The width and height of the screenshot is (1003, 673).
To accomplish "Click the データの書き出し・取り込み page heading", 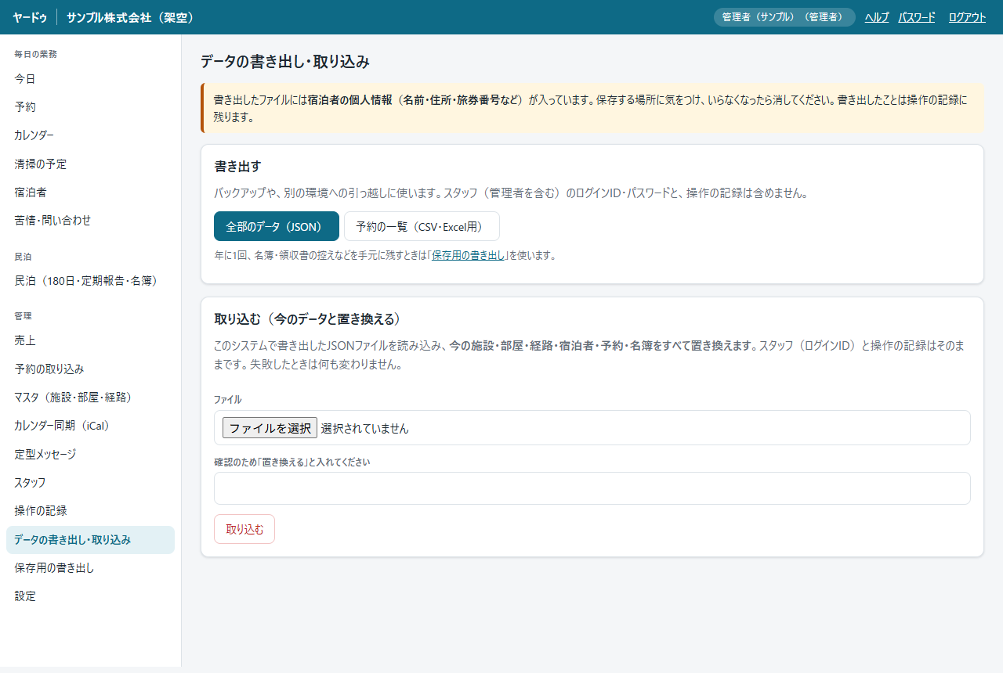I will 285,62.
